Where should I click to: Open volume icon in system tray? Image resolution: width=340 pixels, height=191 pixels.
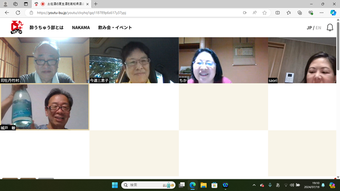coord(292,185)
